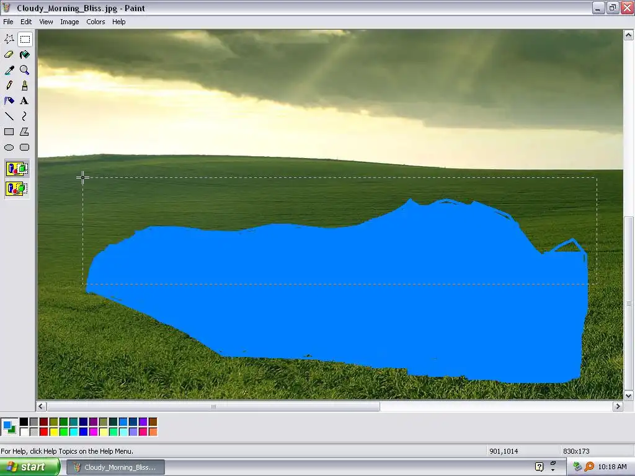Select the Polygon shape tool
The width and height of the screenshot is (635, 476).
tap(25, 131)
